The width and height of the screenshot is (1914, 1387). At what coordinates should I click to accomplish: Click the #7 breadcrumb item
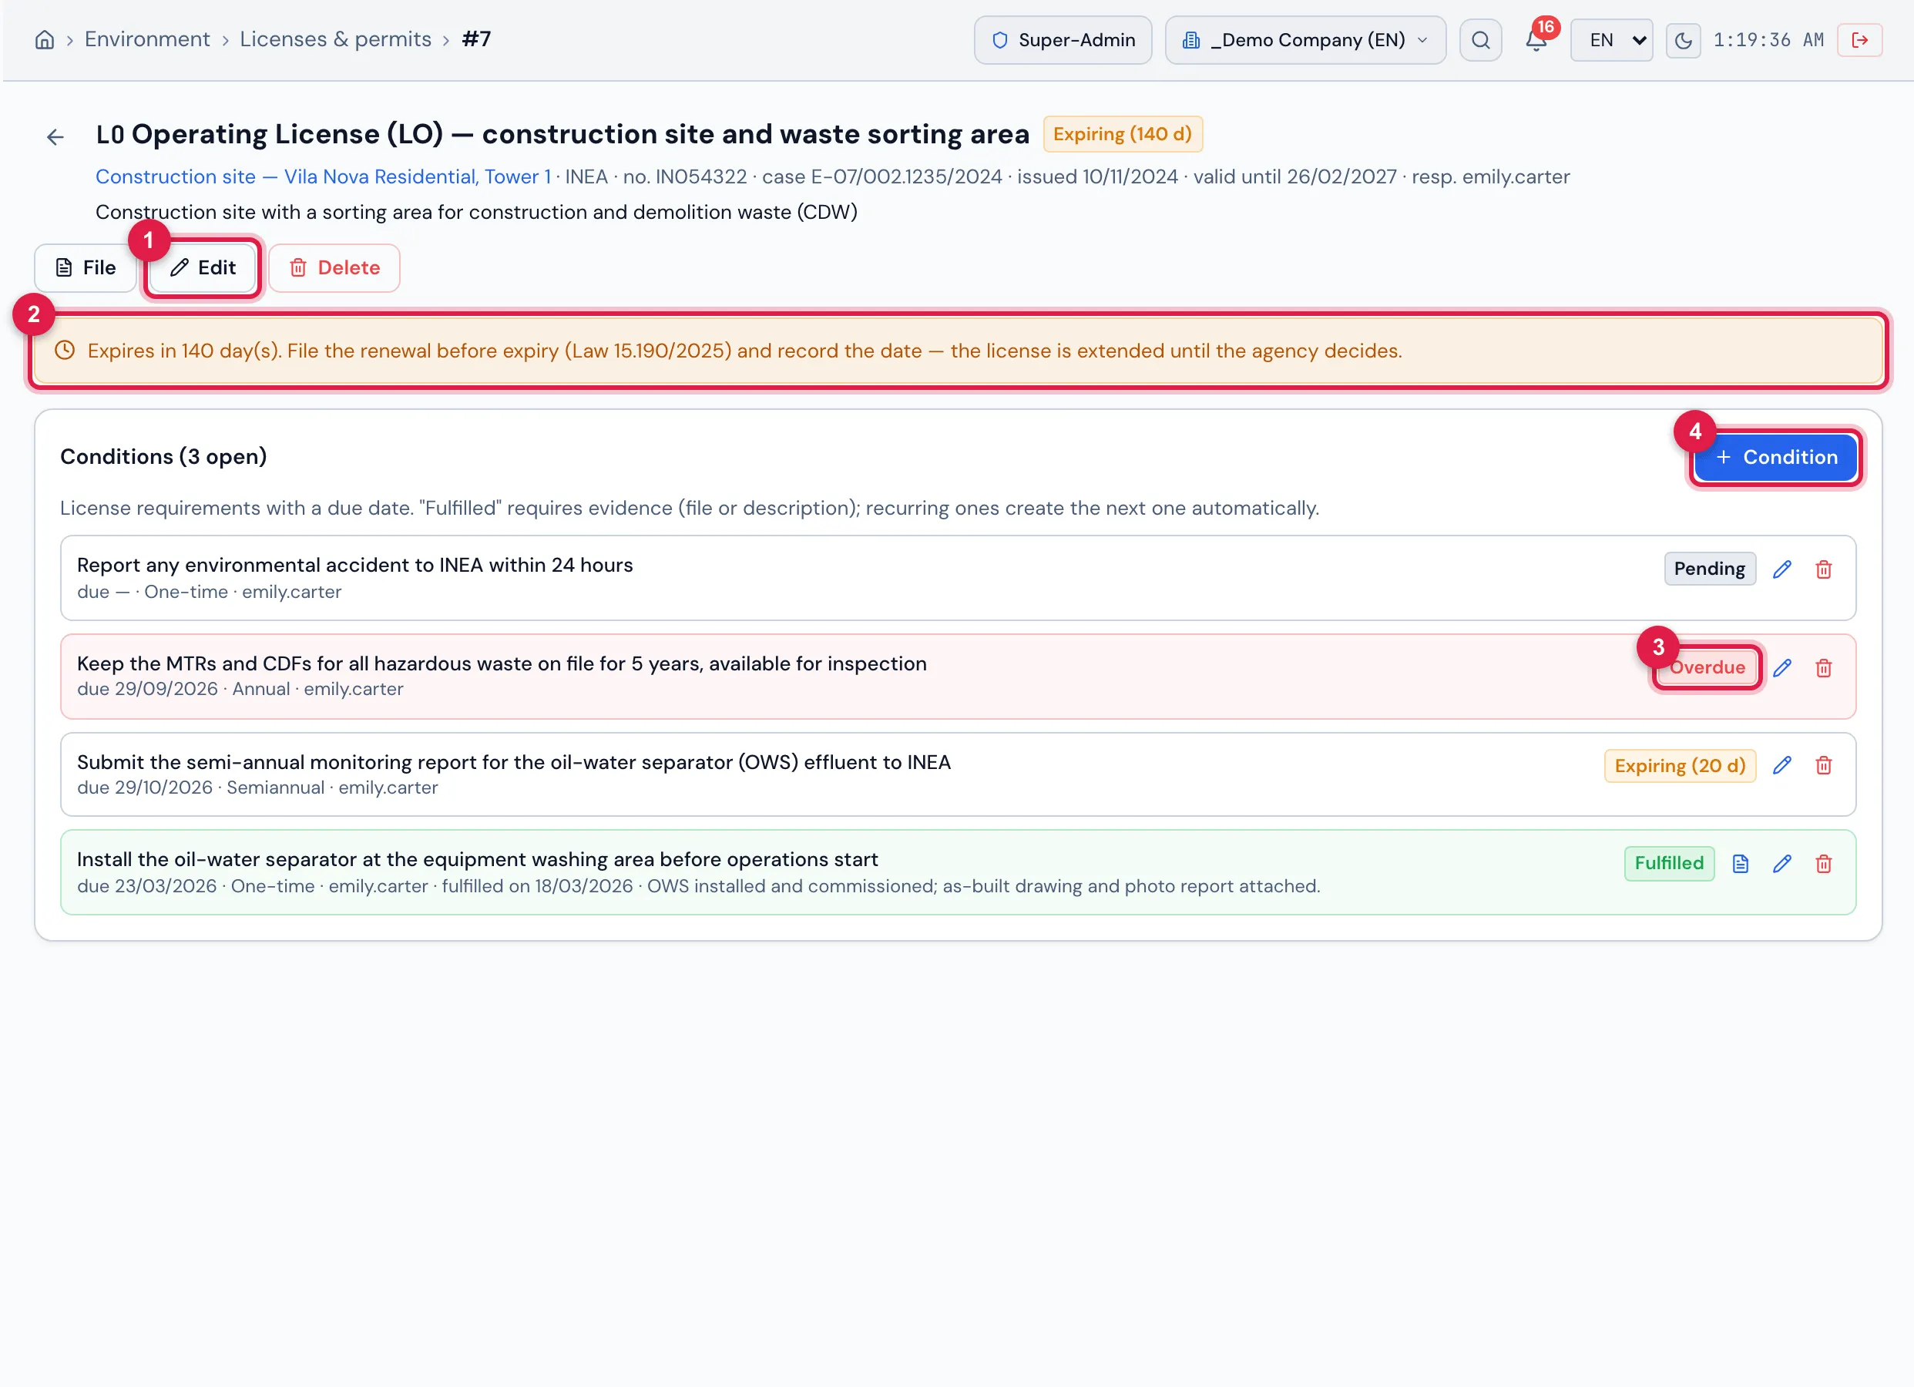pyautogui.click(x=477, y=39)
